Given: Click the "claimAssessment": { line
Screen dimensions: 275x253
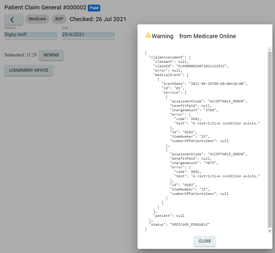Looking at the screenshot, I should tap(170, 57).
